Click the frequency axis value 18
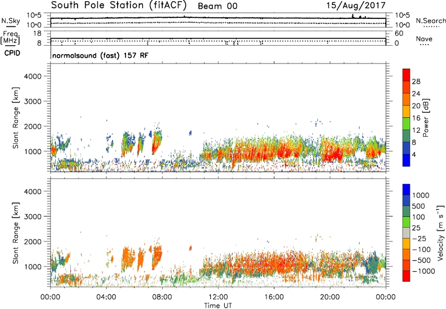Viewport: 446px width, 309px height. [x=37, y=33]
